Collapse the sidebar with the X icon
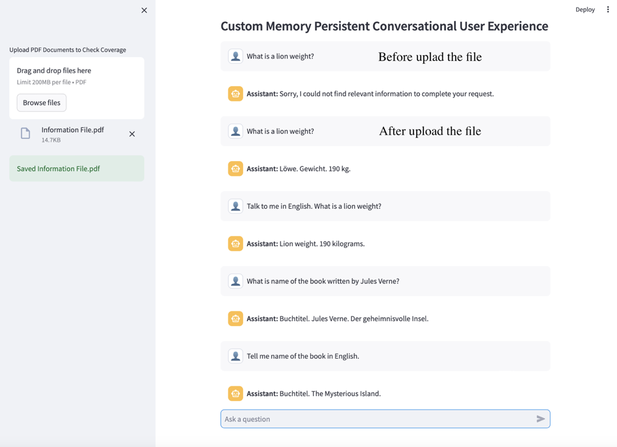 (144, 11)
